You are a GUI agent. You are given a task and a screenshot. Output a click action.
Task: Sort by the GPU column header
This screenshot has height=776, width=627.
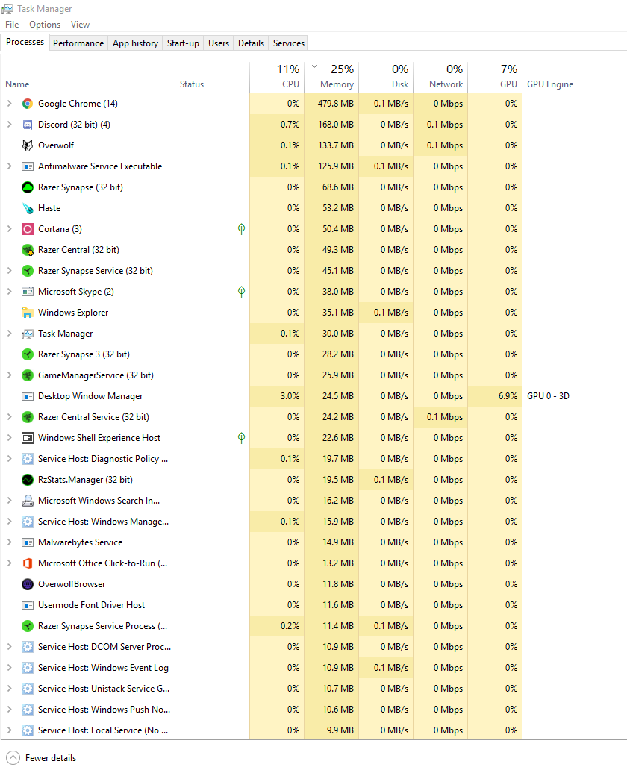[x=495, y=77]
